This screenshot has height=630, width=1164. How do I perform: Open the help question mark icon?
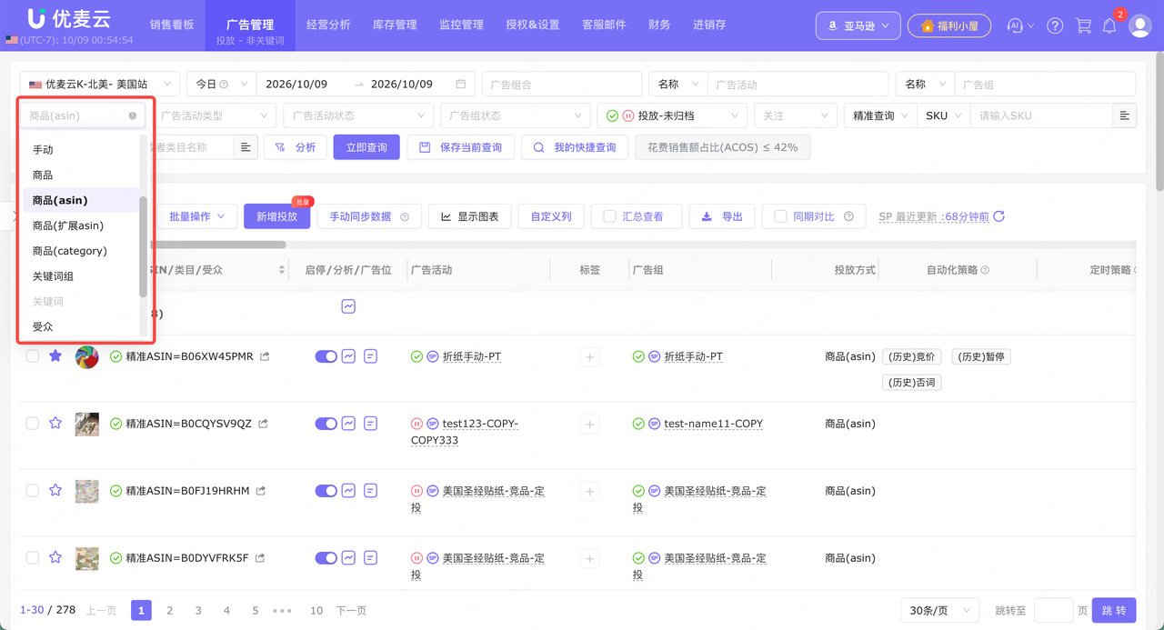[1055, 25]
